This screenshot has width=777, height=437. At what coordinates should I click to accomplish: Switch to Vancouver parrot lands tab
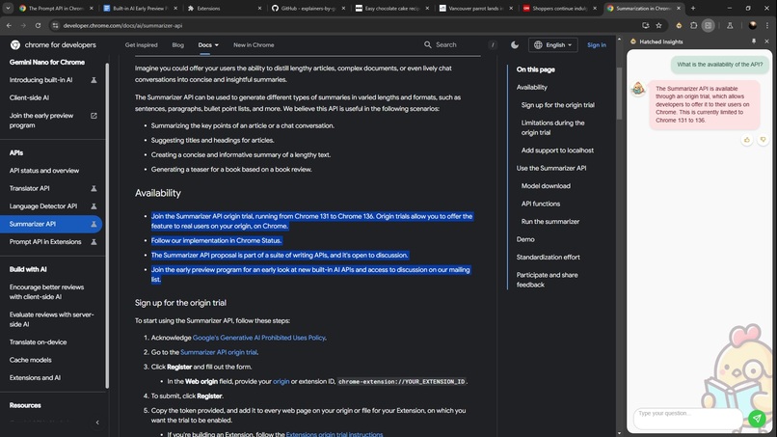(x=475, y=8)
